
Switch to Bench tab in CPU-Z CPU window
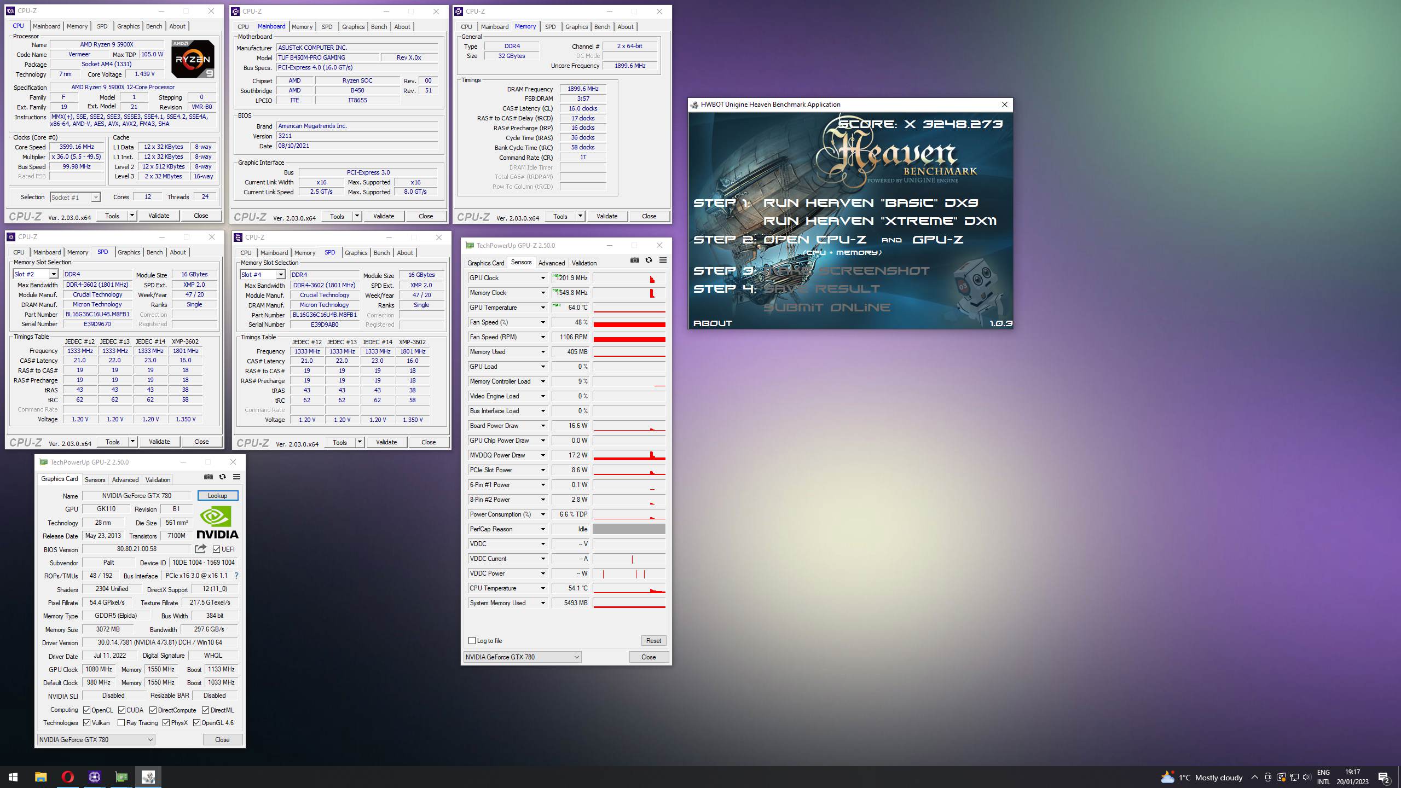[x=154, y=26]
